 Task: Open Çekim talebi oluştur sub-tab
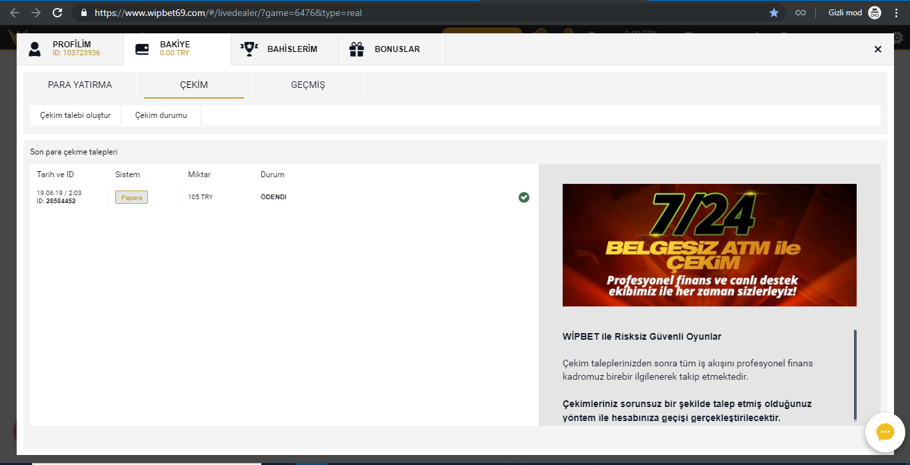tap(75, 115)
